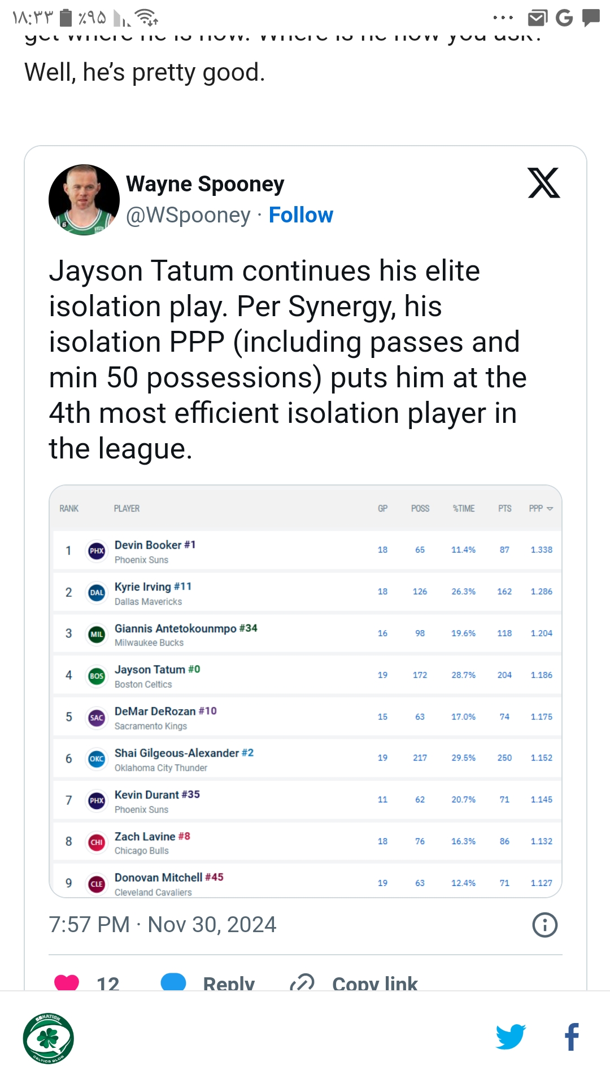
Task: Tap the mail notification icon in status bar
Action: pos(537,18)
